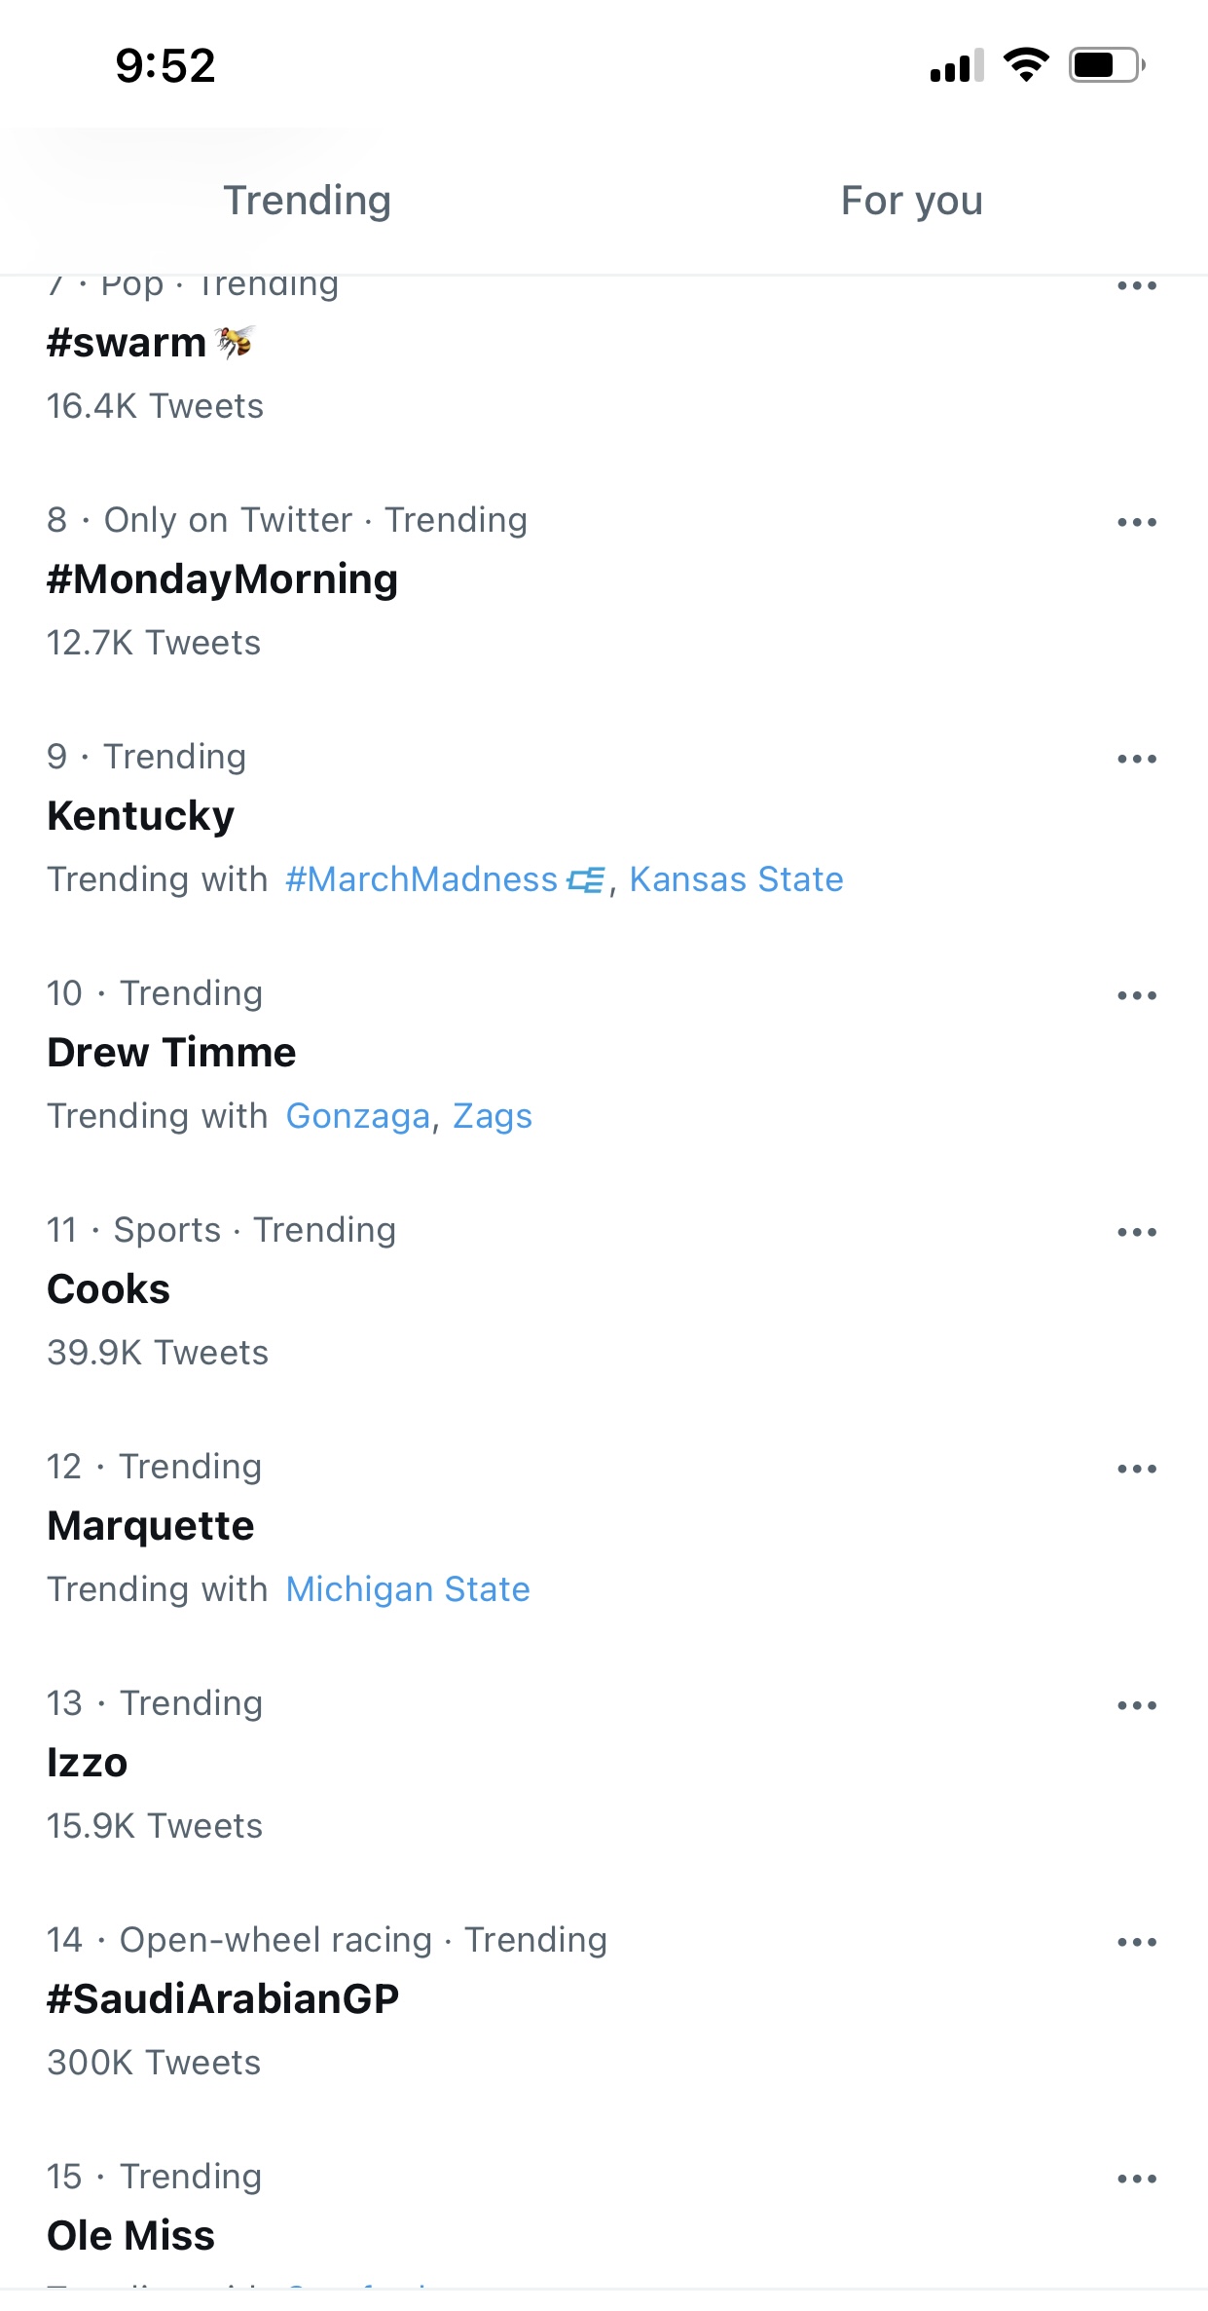The image size is (1208, 2311).
Task: Open the Michigan State related link
Action: tap(408, 1589)
